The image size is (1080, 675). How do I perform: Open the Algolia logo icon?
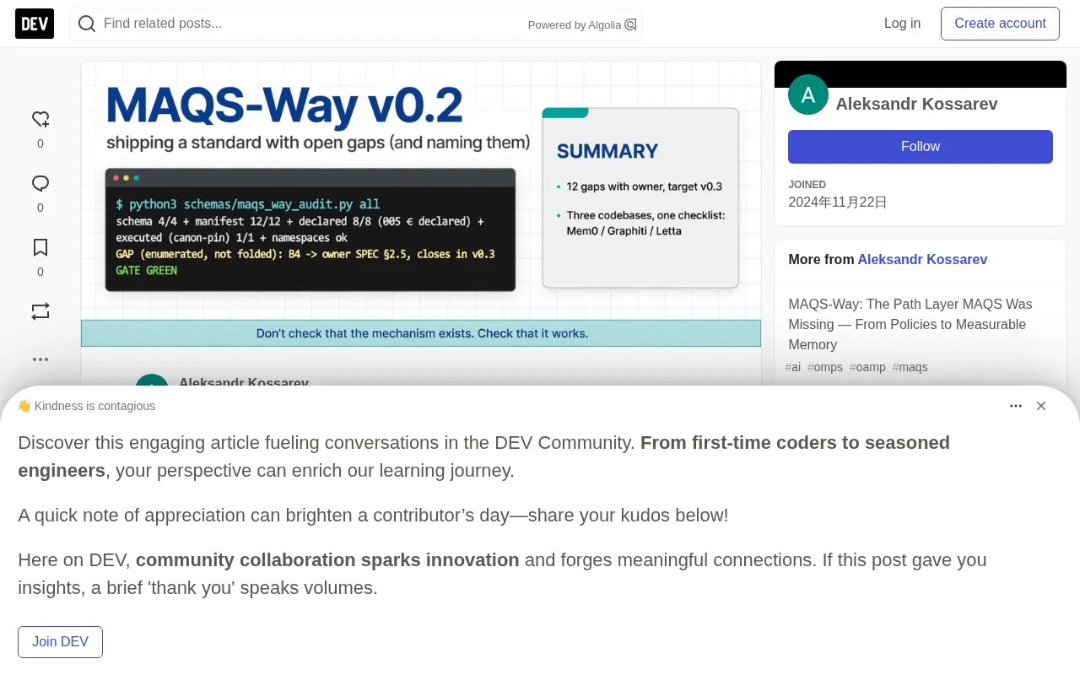coord(630,24)
